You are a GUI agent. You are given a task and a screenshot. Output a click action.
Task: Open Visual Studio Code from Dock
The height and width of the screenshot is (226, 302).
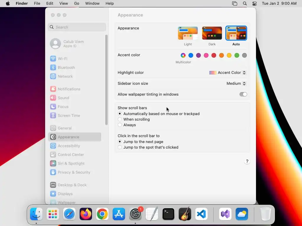pos(201,214)
